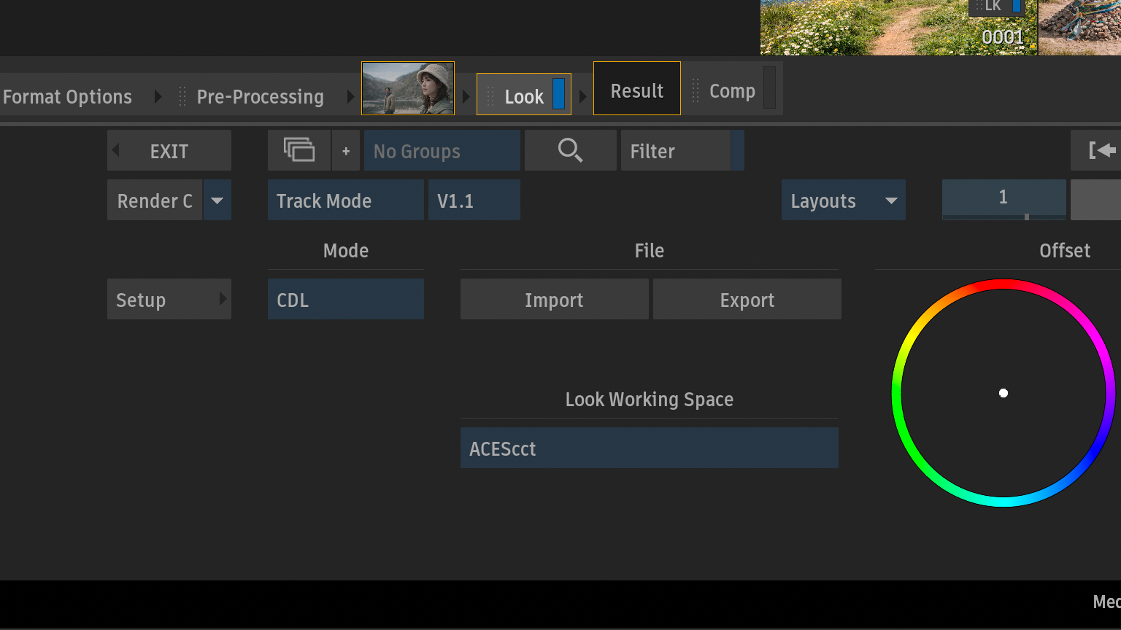Click the collapse panel arrow icon
This screenshot has width=1121, height=630.
[1101, 151]
